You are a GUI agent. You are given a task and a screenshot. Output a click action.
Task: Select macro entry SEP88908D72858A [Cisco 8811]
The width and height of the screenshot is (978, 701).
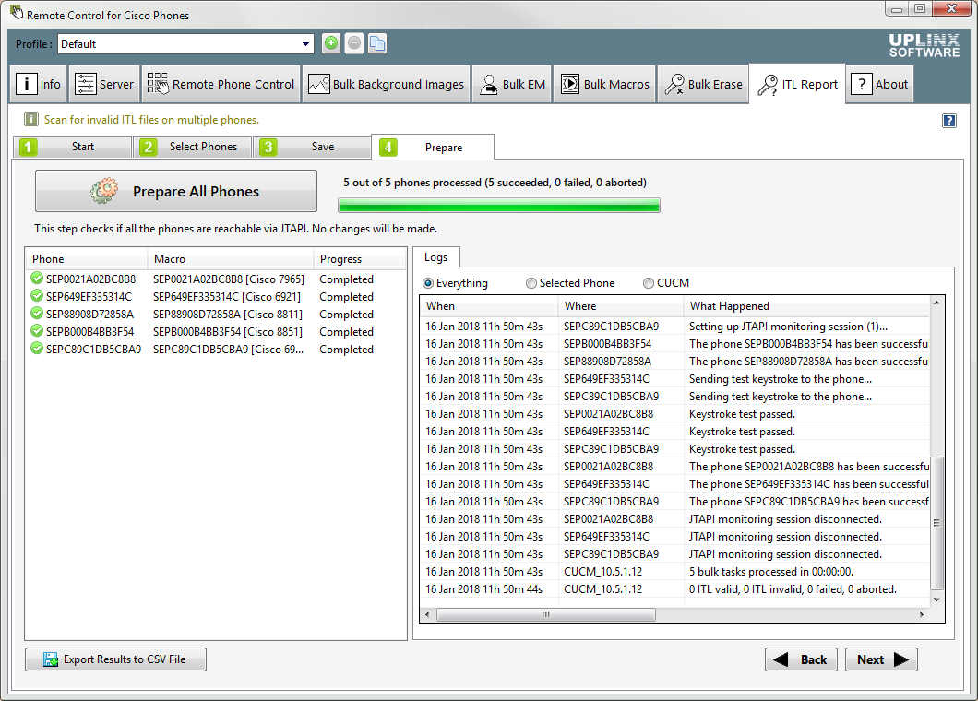pos(228,315)
